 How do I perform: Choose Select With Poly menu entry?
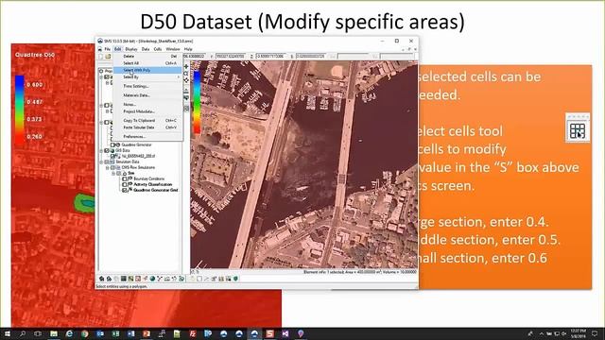(x=147, y=70)
